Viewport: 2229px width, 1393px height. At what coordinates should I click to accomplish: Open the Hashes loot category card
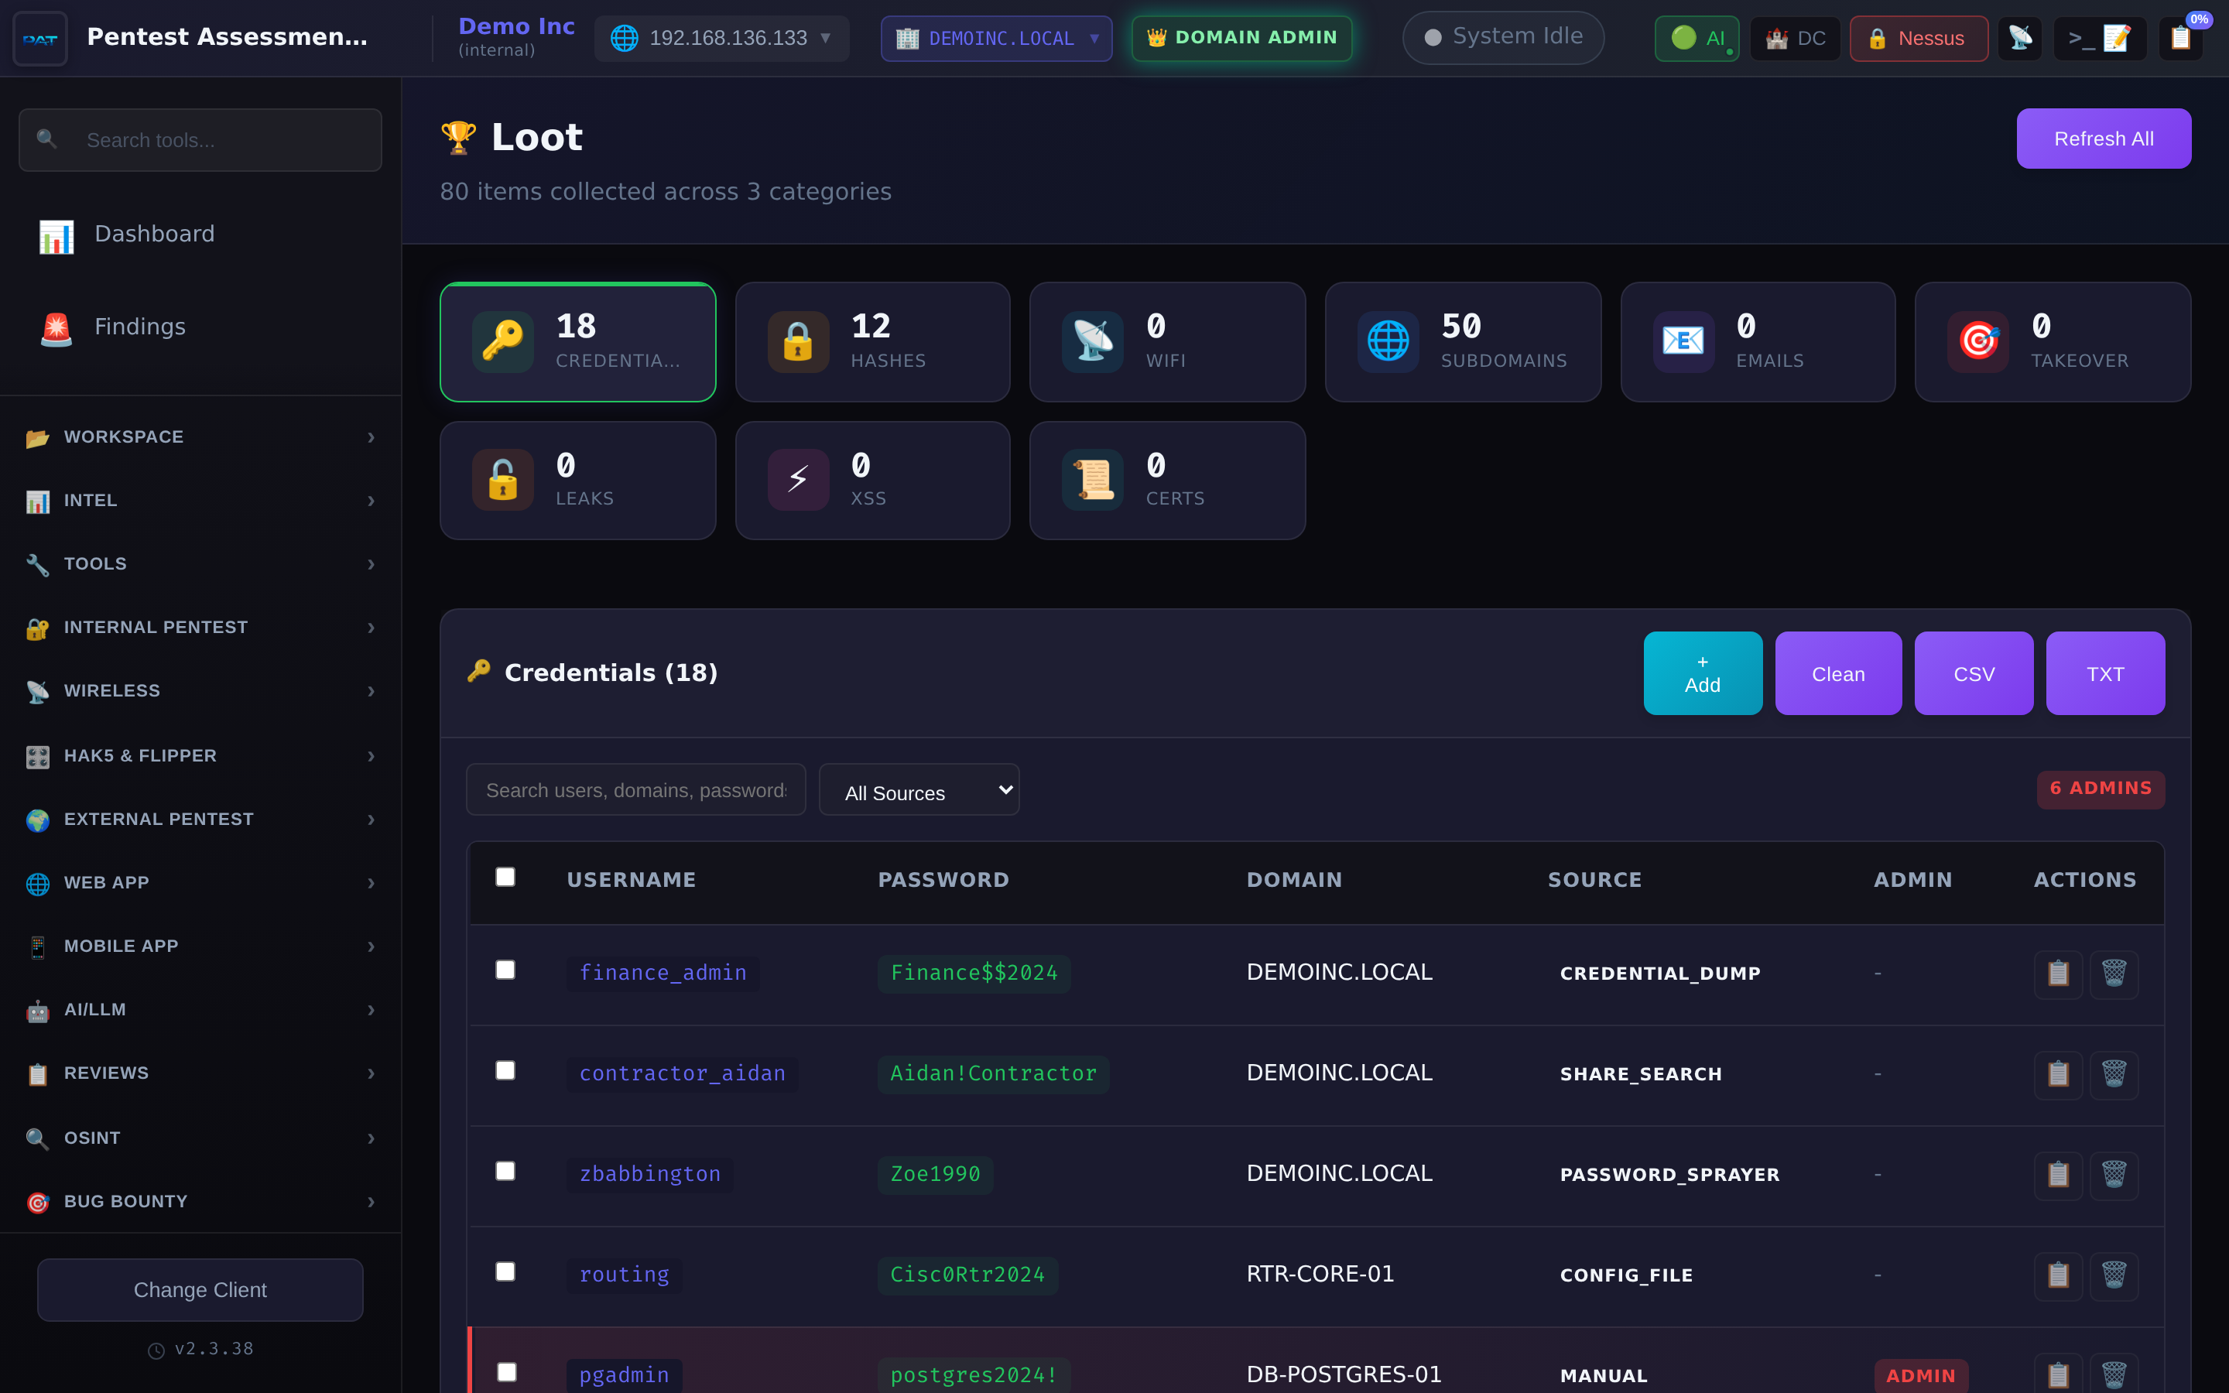(872, 342)
